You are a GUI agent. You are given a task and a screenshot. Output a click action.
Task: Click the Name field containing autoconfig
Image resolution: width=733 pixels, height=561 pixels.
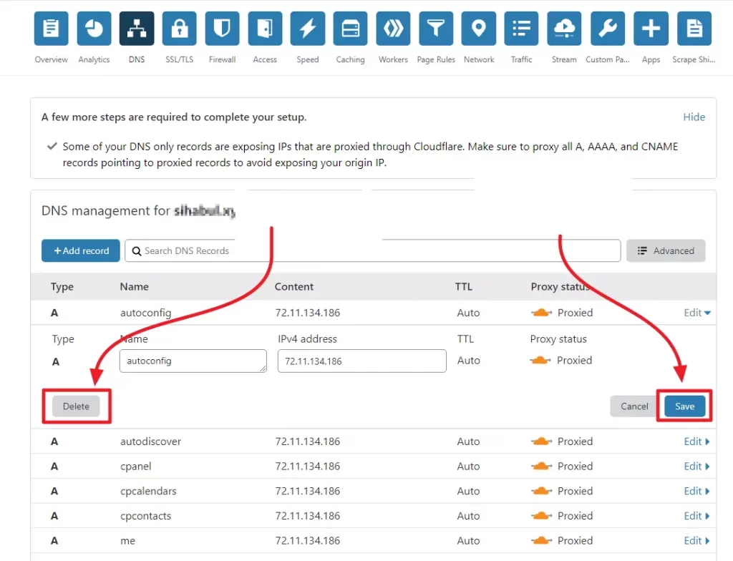point(193,361)
